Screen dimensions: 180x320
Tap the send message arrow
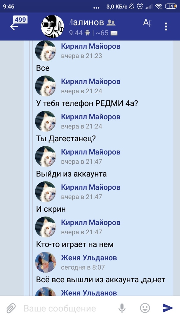[x=168, y=308]
